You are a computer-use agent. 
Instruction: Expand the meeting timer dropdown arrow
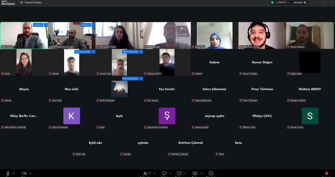click(x=288, y=2)
